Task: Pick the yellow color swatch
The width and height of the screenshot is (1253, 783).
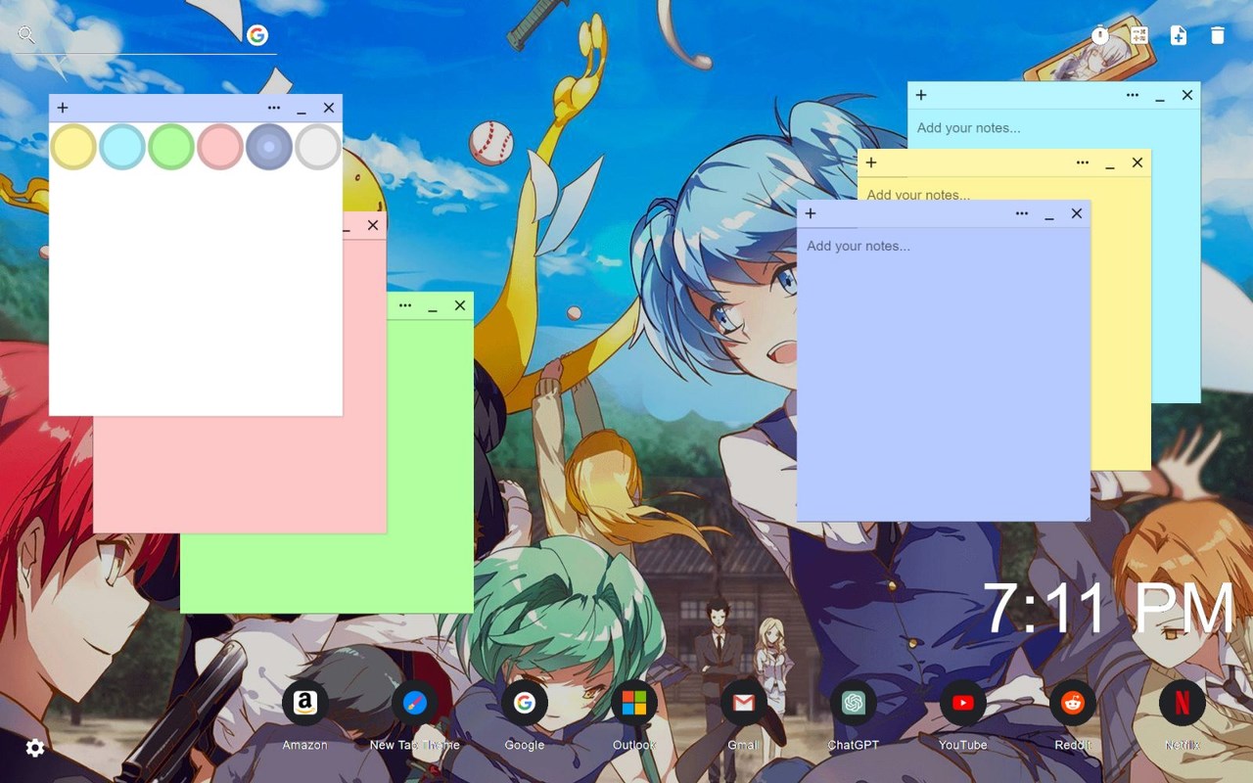Action: [73, 147]
